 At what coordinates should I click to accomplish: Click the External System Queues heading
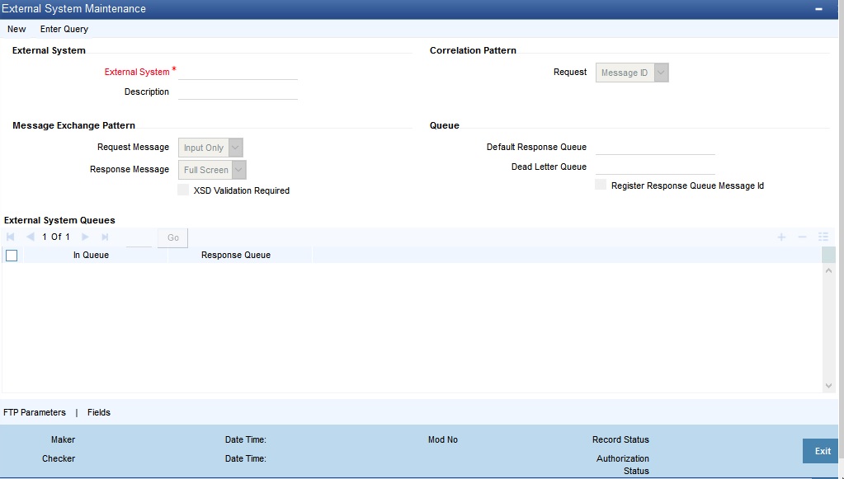(59, 220)
